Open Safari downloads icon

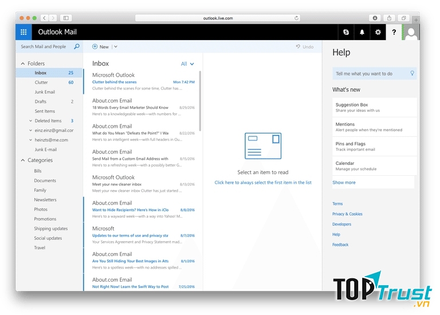point(375,18)
